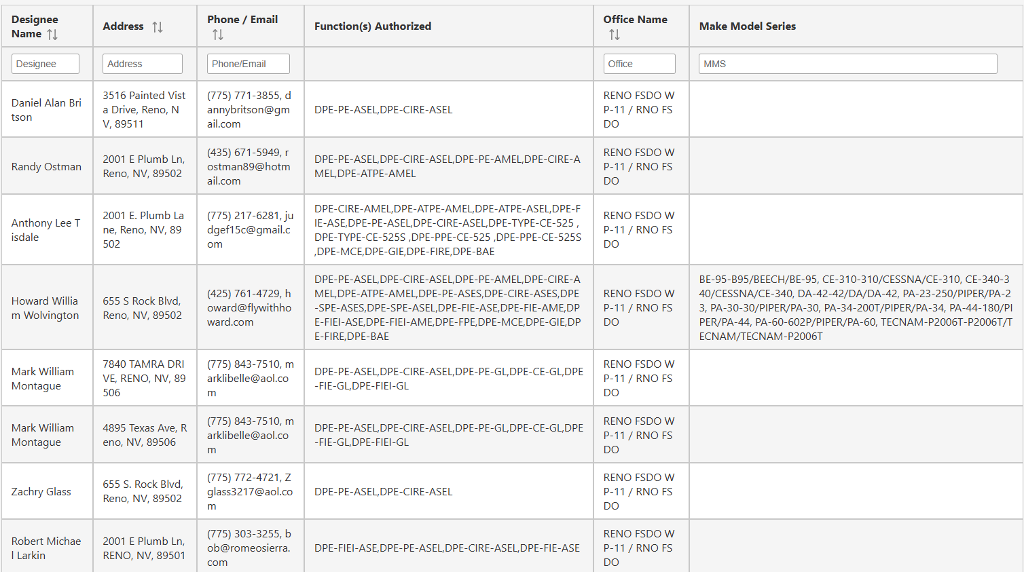This screenshot has height=572, width=1024.
Task: Click Wolvington's Make Model Series cell
Action: (855, 308)
